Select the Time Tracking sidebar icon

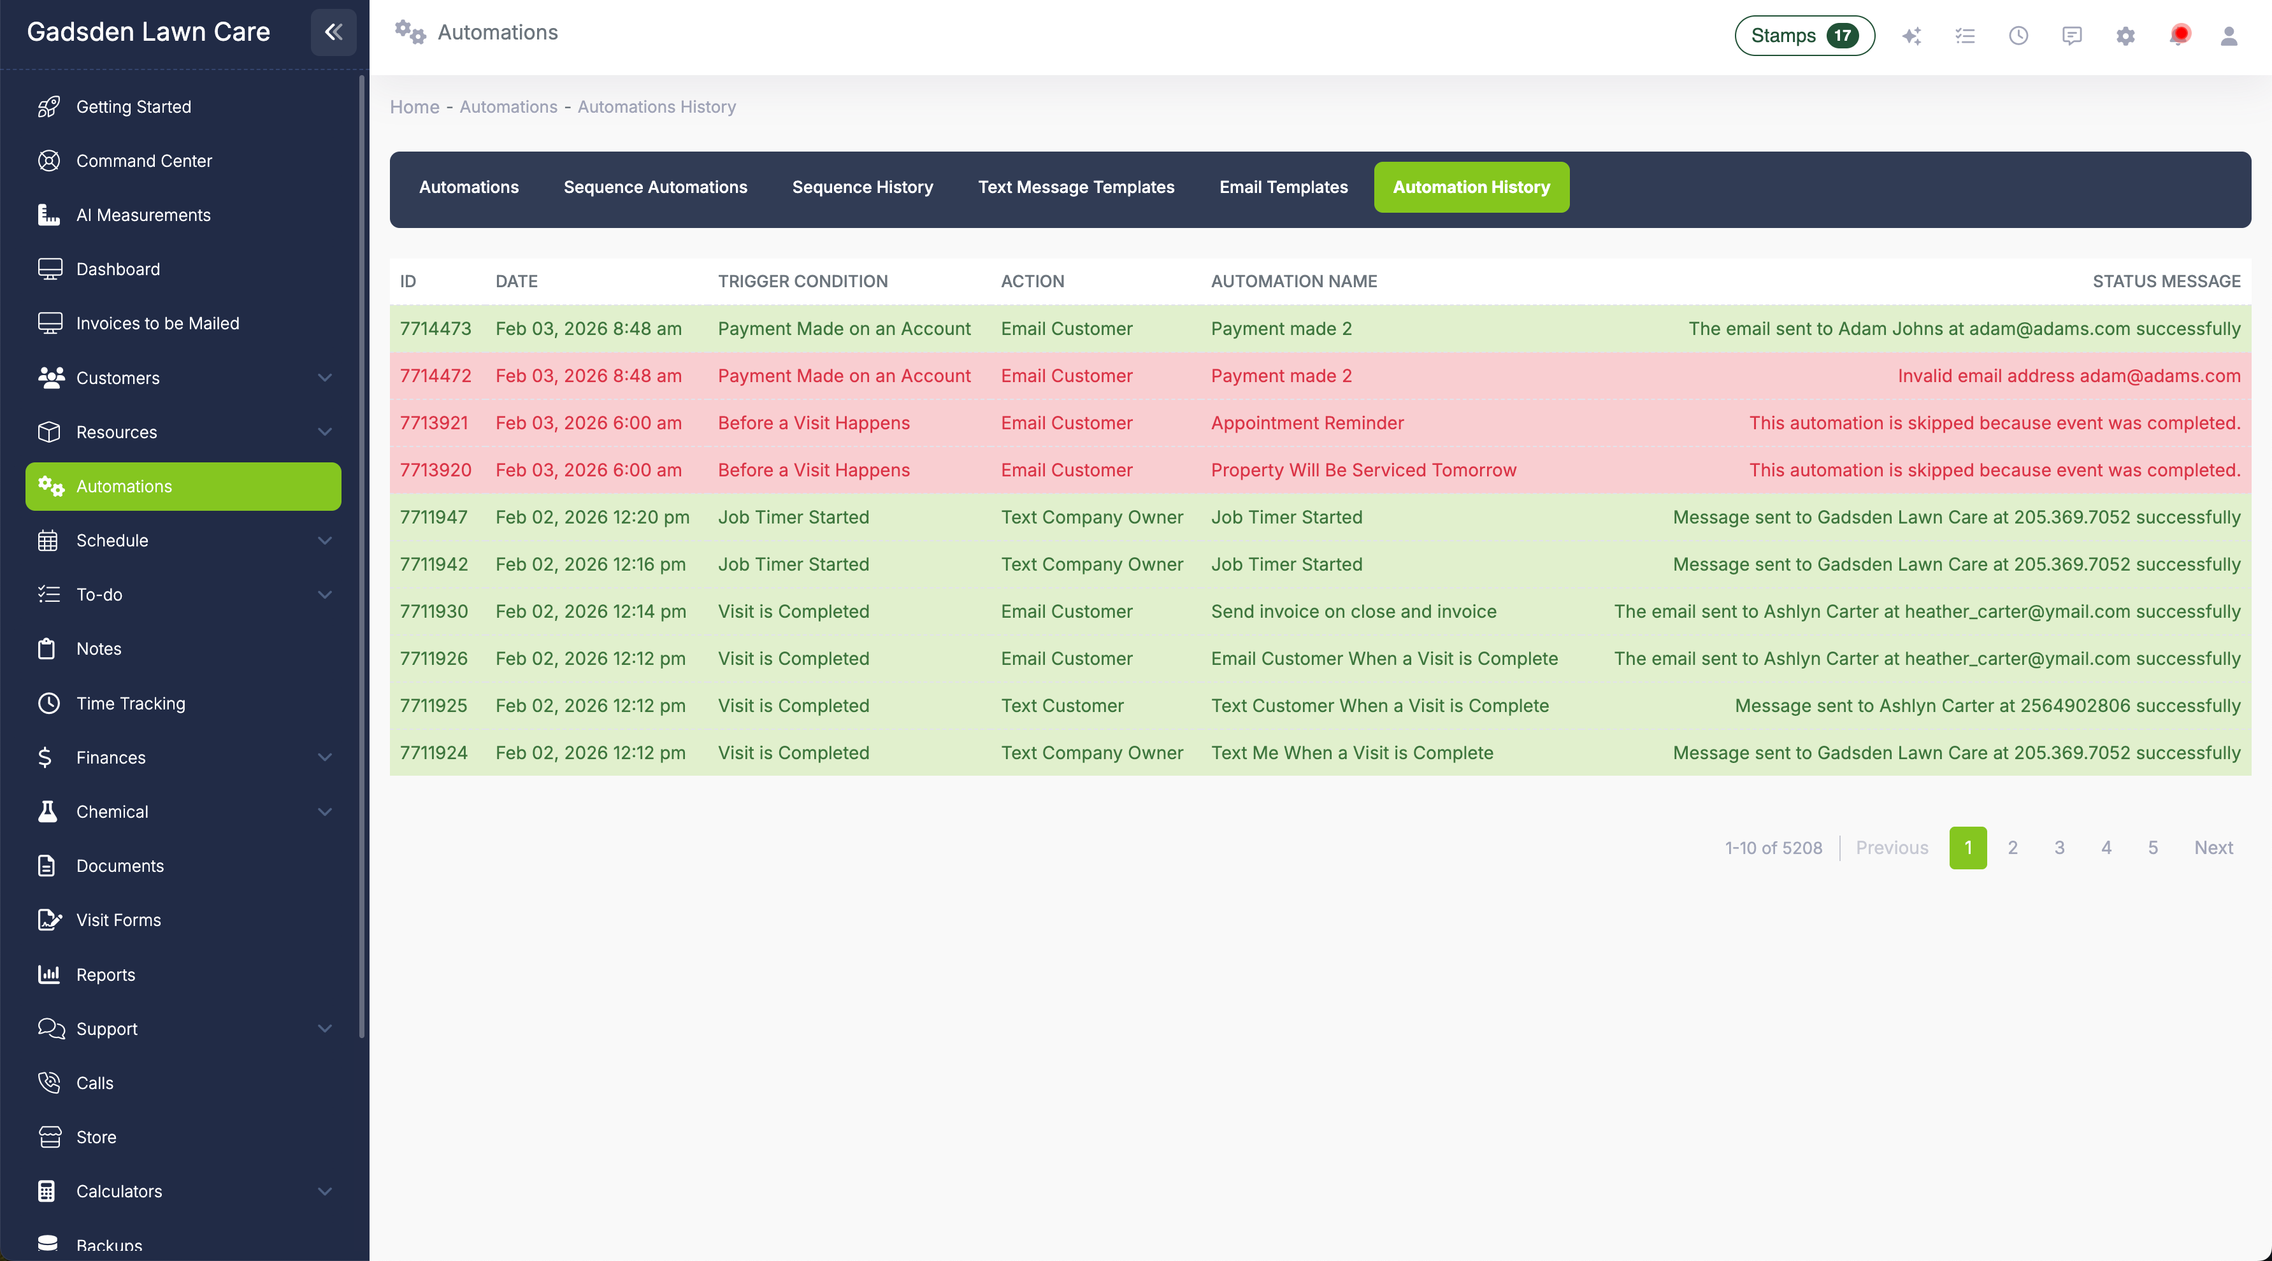click(x=50, y=703)
